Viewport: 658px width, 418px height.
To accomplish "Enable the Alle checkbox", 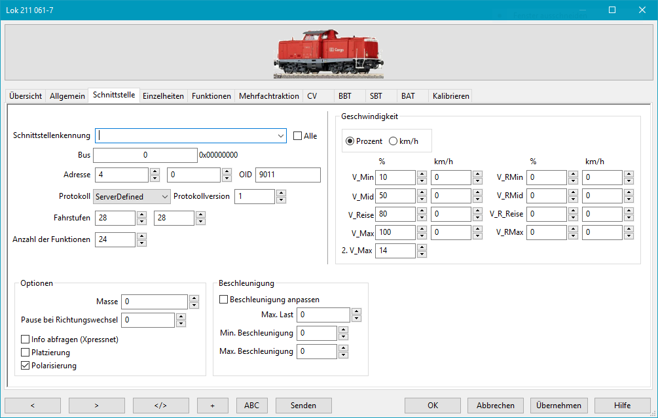I will (x=298, y=136).
